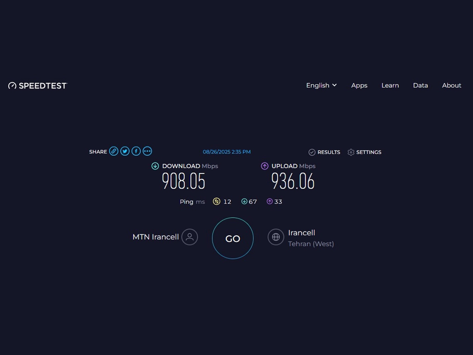Open more sharing options ellipsis icon
Screen dimensions: 473x355
[x=147, y=151]
